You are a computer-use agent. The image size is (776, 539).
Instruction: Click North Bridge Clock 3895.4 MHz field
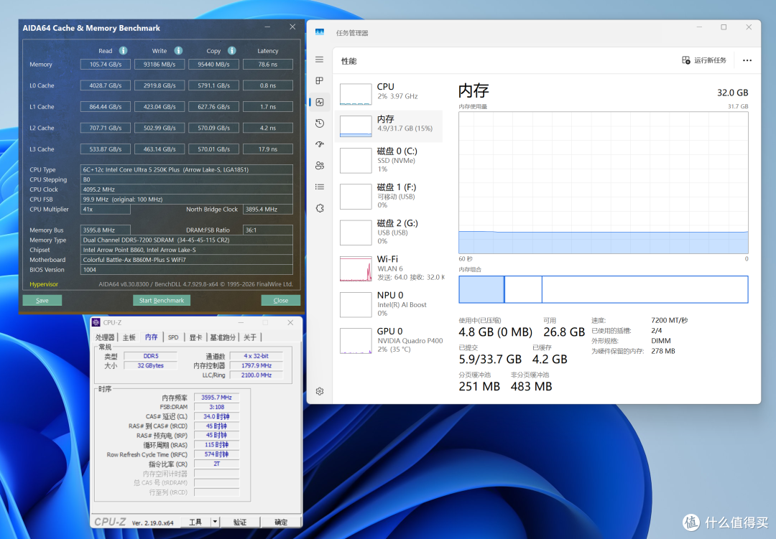tap(268, 209)
